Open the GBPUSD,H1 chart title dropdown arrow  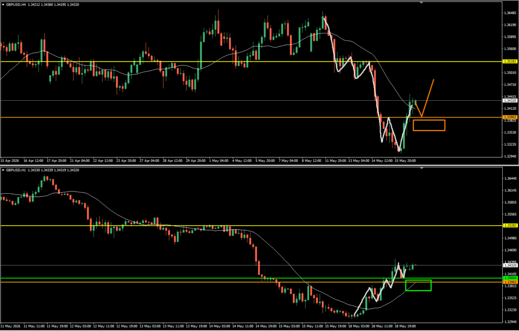(x=3, y=170)
